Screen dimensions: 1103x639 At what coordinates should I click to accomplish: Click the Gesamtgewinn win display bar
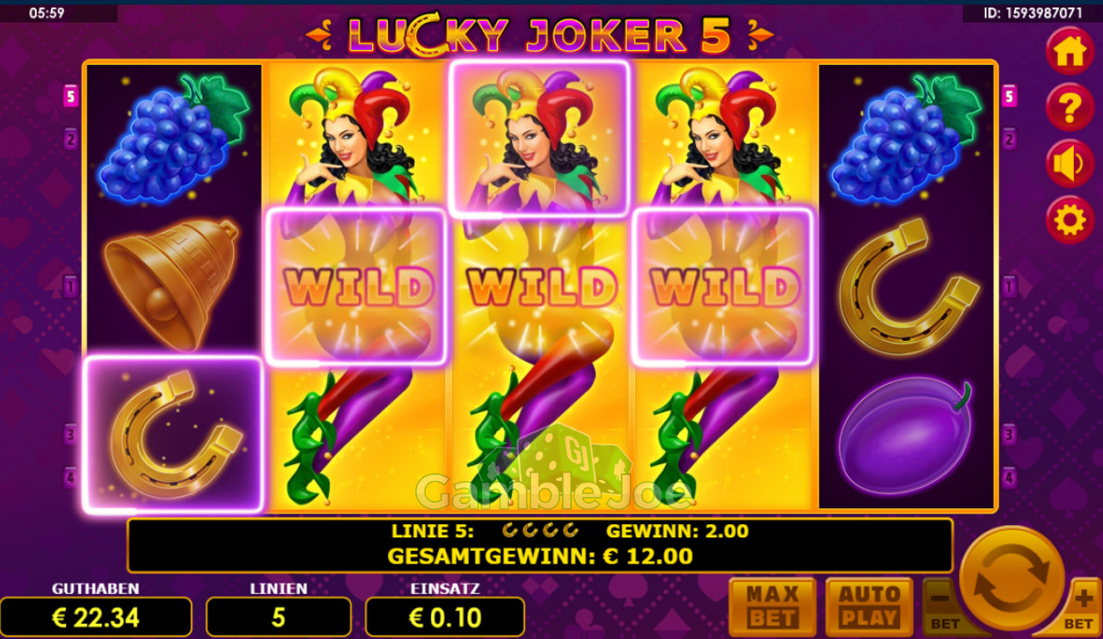(x=539, y=545)
